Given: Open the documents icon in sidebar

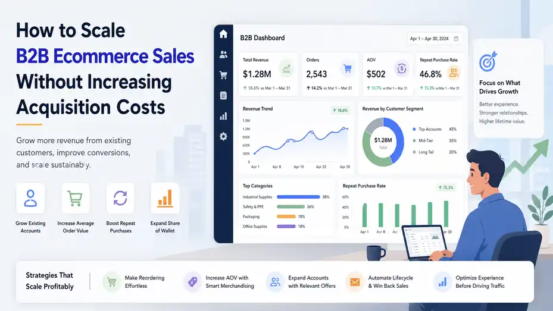Looking at the screenshot, I should coord(223,96).
